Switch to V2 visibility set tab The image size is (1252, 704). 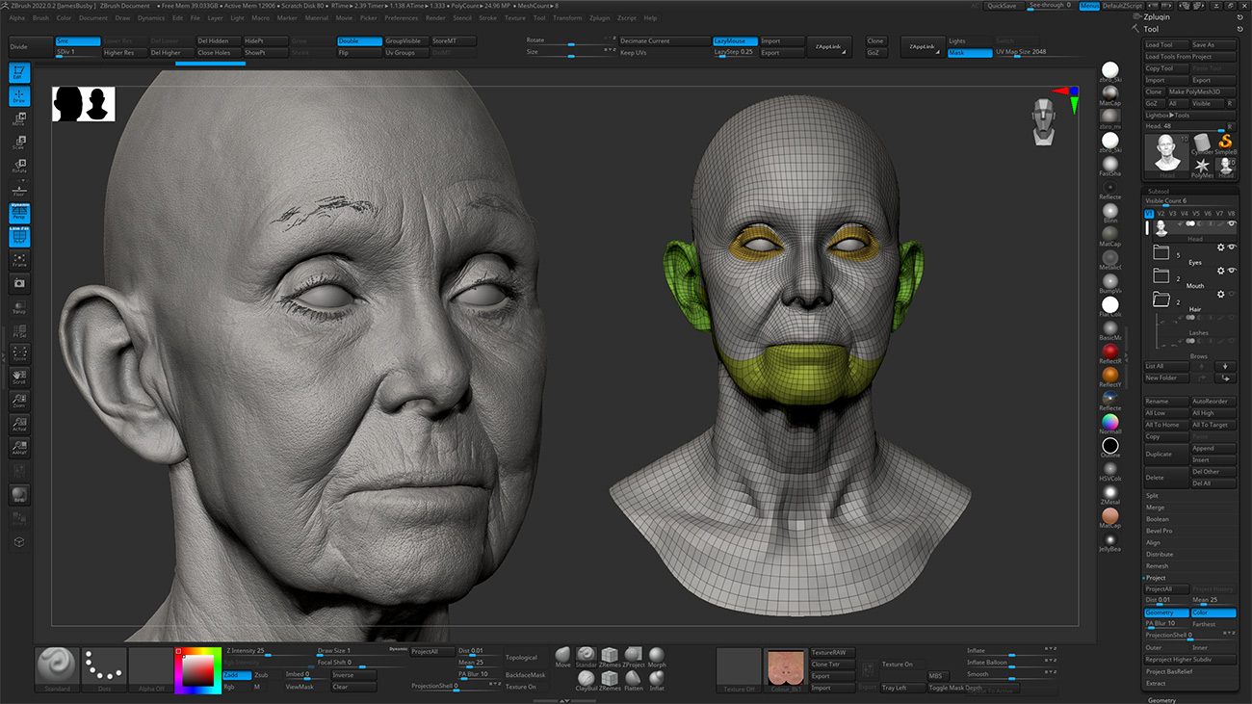point(1161,214)
